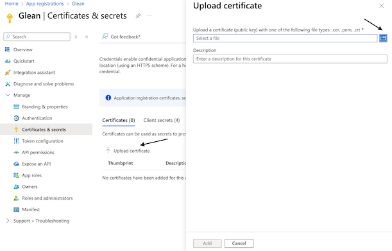Viewport: 392px width, 251px height.
Task: Open the Owners page
Action: pyautogui.click(x=30, y=187)
